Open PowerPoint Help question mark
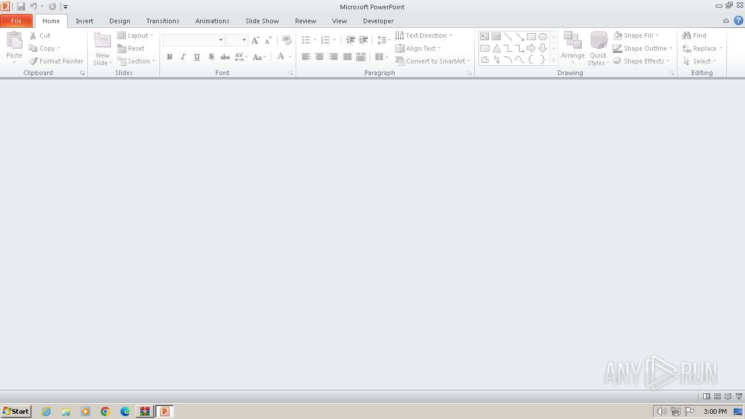 click(739, 21)
